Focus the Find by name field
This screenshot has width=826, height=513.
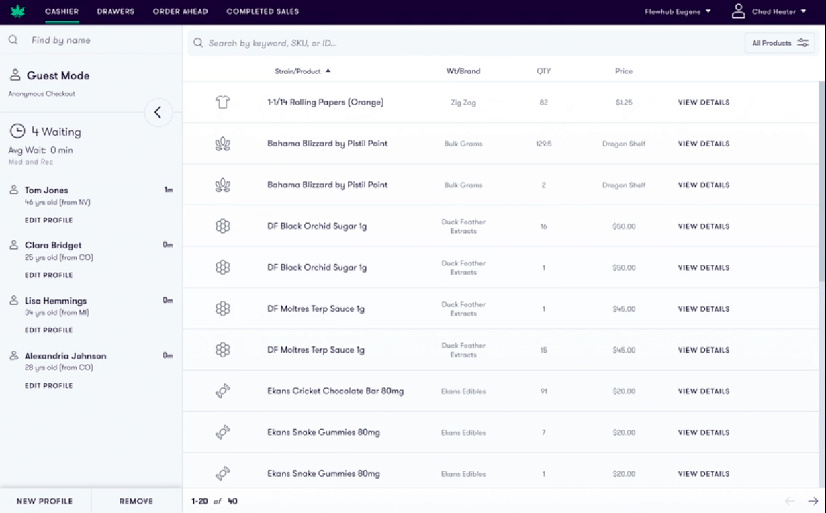click(x=91, y=40)
